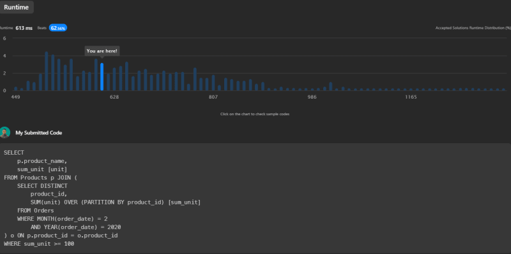The height and width of the screenshot is (254, 511).
Task: Click the 'You are here!' tooltip
Action: click(102, 51)
